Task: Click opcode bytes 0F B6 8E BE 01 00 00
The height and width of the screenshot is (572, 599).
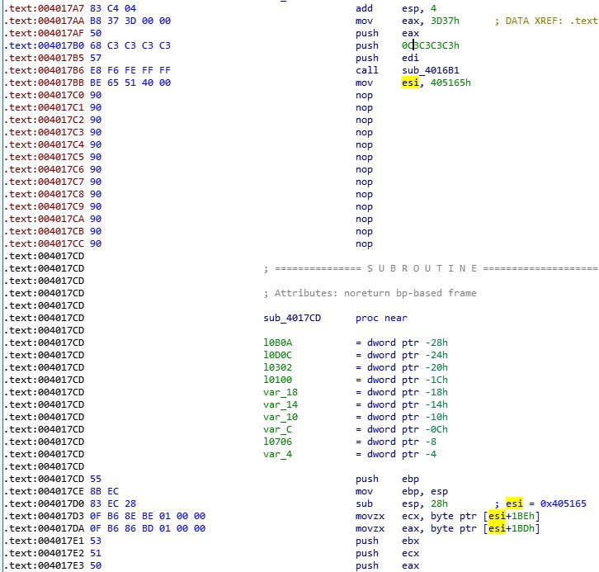Action: point(148,516)
